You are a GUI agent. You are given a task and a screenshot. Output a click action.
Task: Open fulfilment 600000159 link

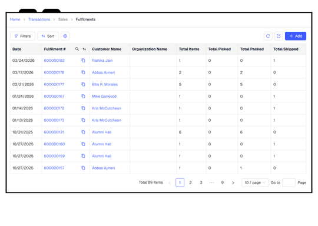(x=54, y=156)
